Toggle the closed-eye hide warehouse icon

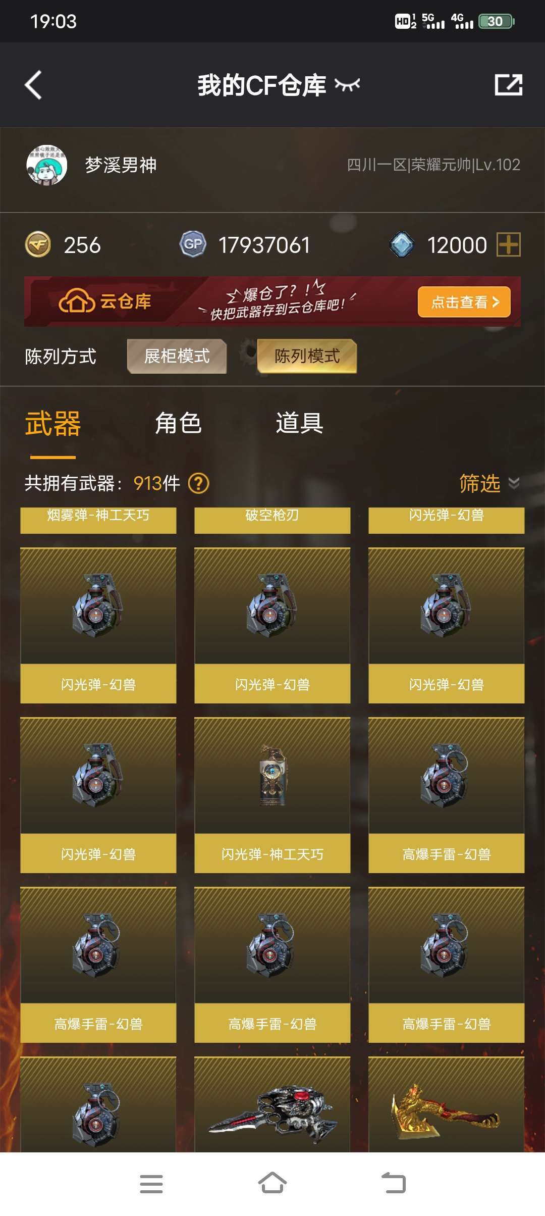coord(347,85)
